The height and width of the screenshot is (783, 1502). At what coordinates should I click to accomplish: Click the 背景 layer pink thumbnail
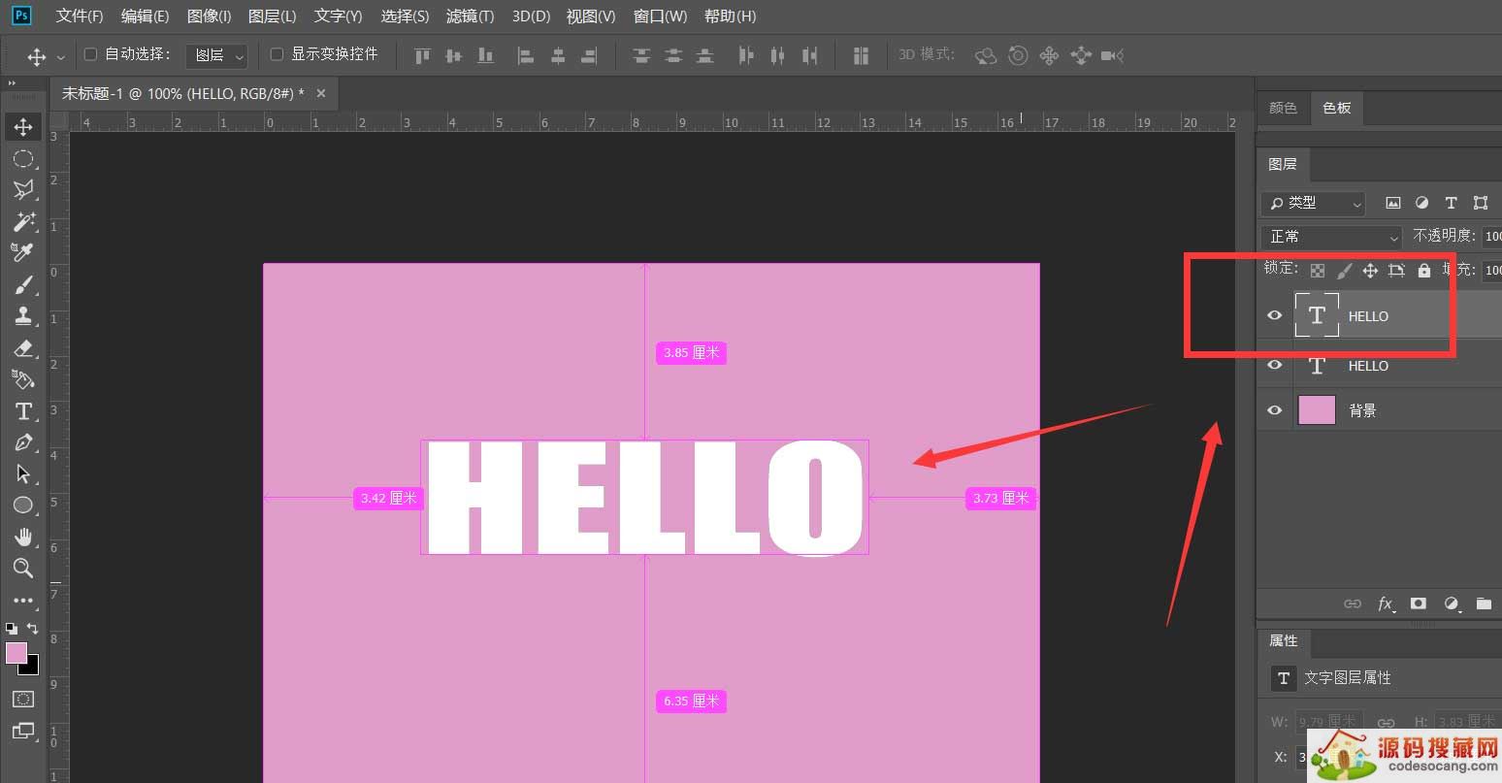click(1317, 410)
